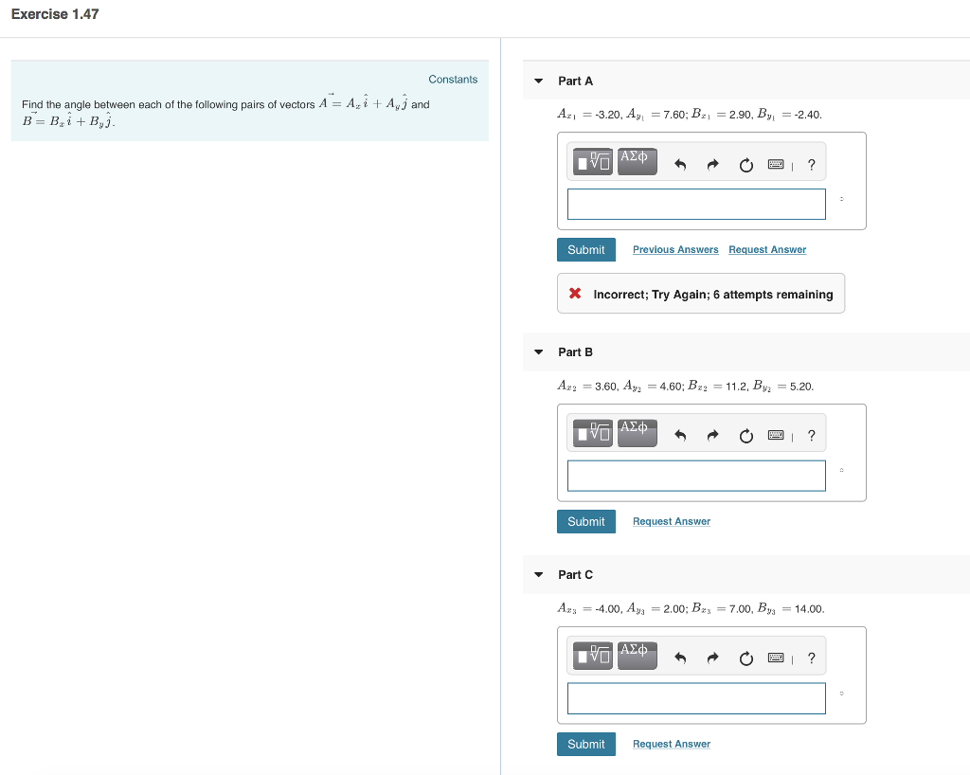Open help (?) in Part B toolbar
970x775 pixels.
click(812, 436)
